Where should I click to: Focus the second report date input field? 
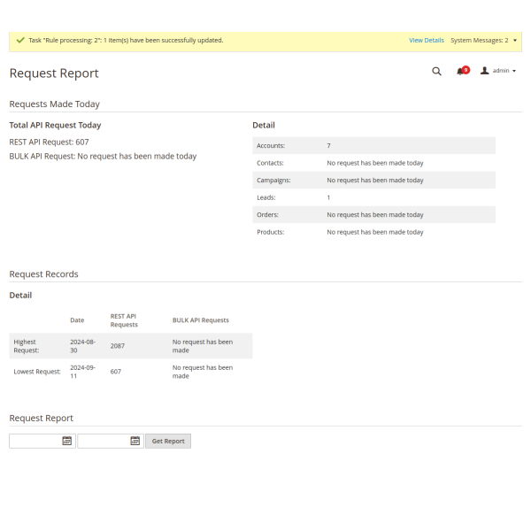(104, 441)
